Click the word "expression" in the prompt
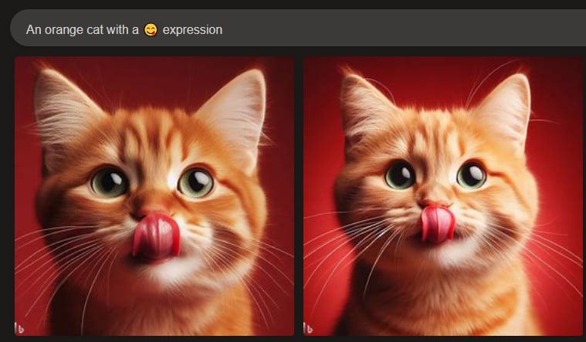The height and width of the screenshot is (342, 586). coord(192,29)
